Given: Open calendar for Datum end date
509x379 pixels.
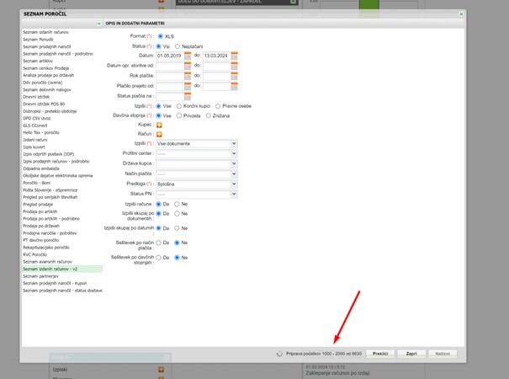Looking at the screenshot, I should [x=235, y=56].
